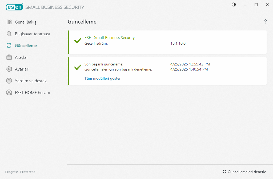Open ESET HOME hesabı page
The image size is (273, 179).
(32, 93)
